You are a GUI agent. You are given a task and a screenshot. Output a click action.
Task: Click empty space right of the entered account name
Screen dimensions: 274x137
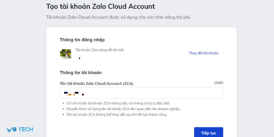coord(154,93)
